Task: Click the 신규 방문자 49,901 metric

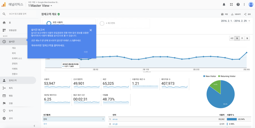Action: pos(87,83)
